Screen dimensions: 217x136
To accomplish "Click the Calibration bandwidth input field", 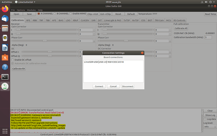I will click(208, 37).
